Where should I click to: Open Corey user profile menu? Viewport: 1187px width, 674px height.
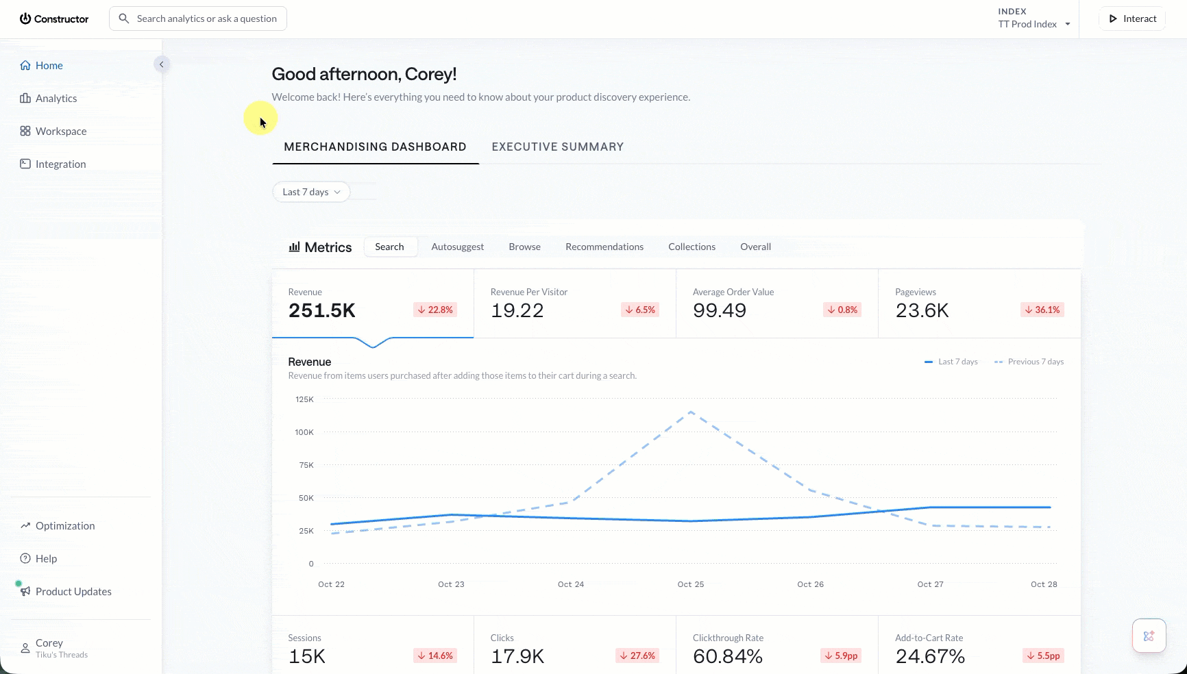[55, 648]
